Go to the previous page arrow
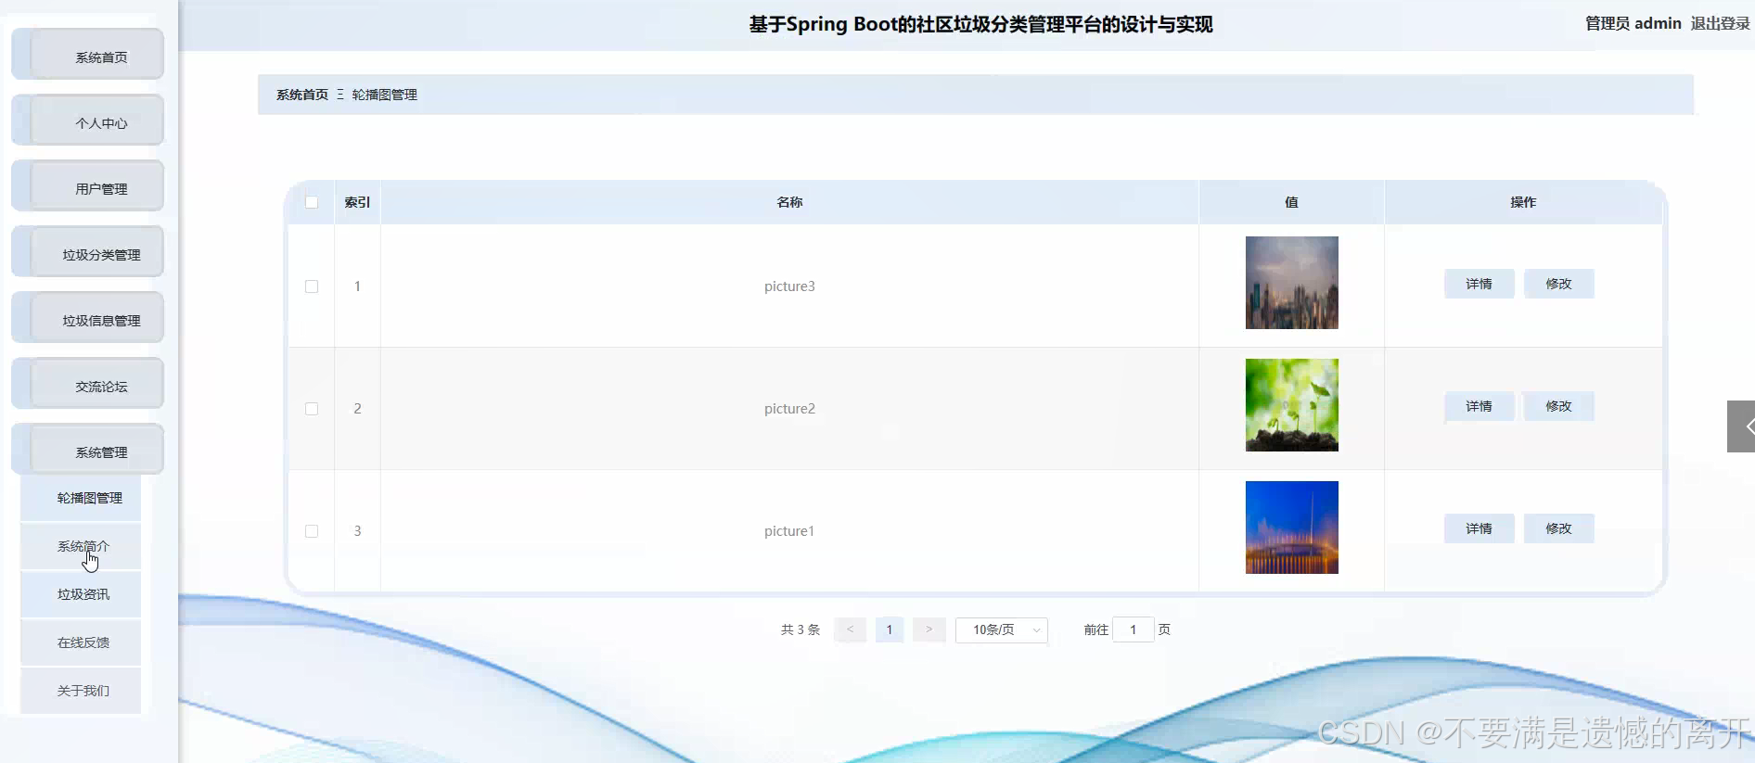The width and height of the screenshot is (1755, 763). pos(850,629)
